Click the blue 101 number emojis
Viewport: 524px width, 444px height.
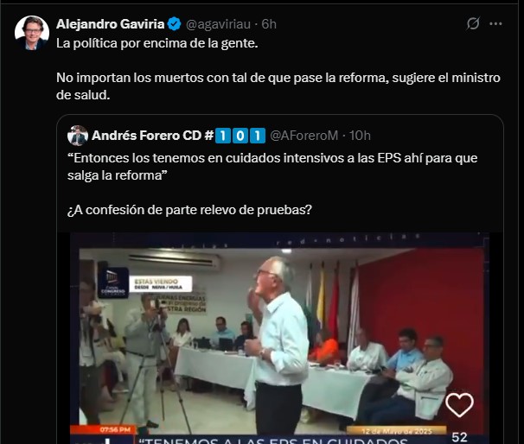240,136
